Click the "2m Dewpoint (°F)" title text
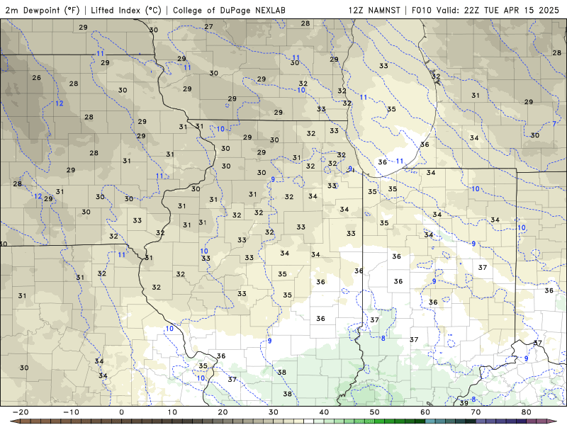This screenshot has width=567, height=425. coord(43,10)
